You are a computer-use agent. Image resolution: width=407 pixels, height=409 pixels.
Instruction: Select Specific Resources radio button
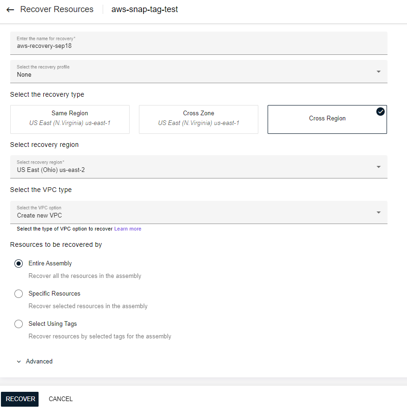coord(19,294)
